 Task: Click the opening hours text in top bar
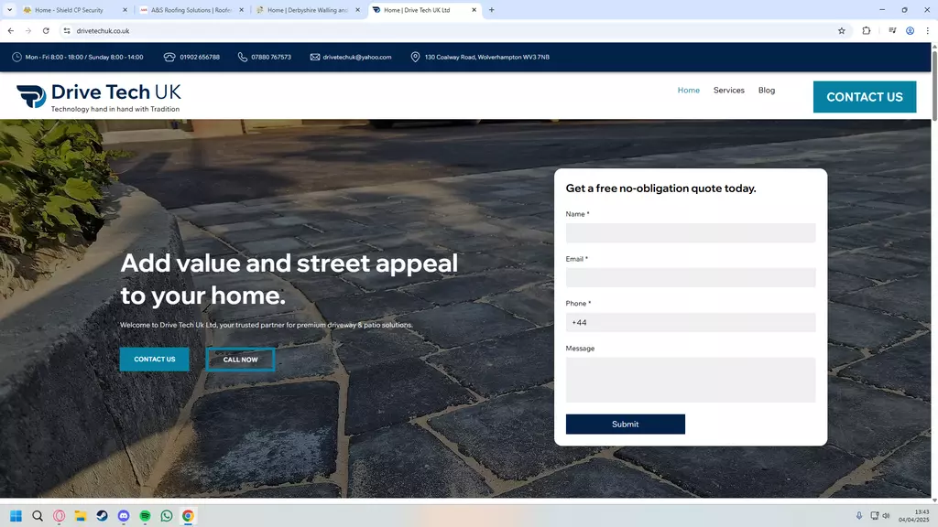pos(84,58)
